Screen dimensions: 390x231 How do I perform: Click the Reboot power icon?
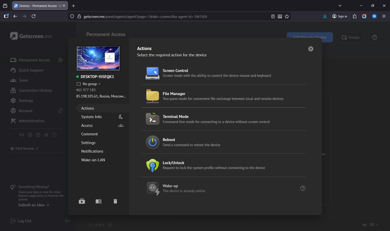point(153,142)
